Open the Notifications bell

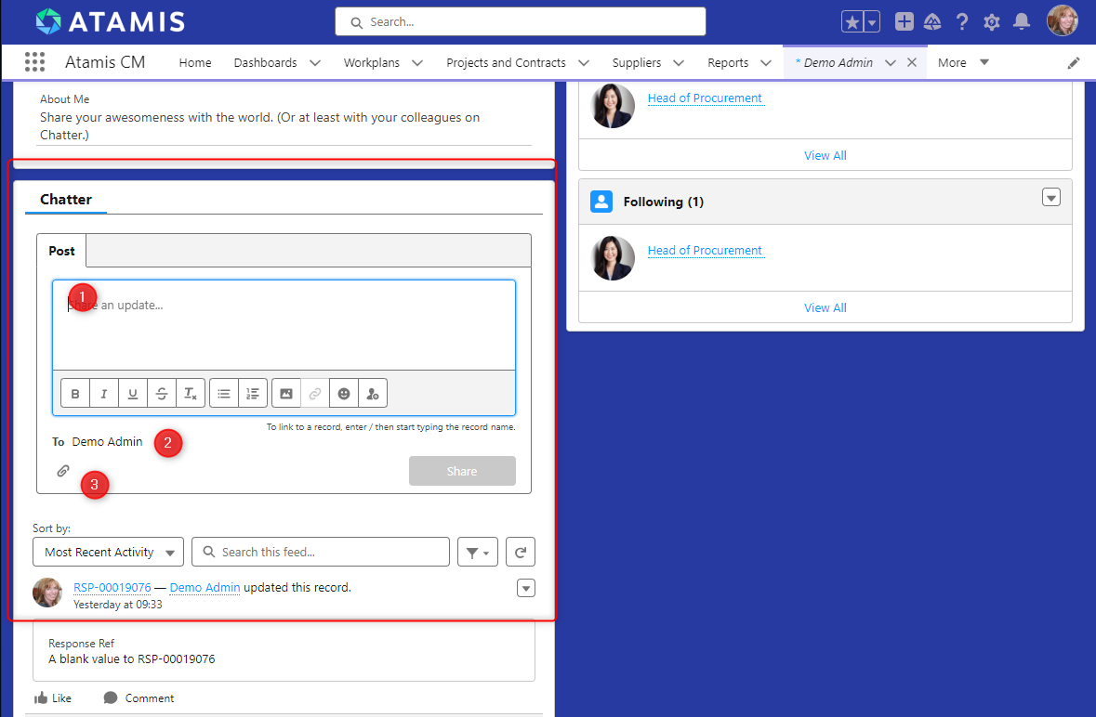point(1022,21)
